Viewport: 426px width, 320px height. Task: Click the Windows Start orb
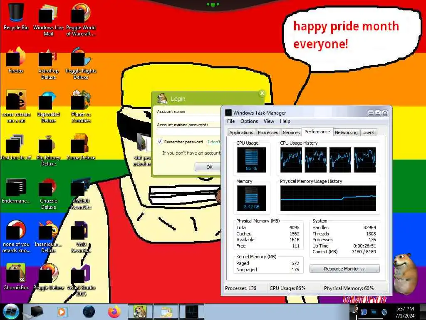click(11, 312)
